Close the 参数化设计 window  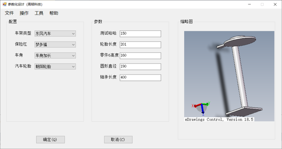pos(275,4)
